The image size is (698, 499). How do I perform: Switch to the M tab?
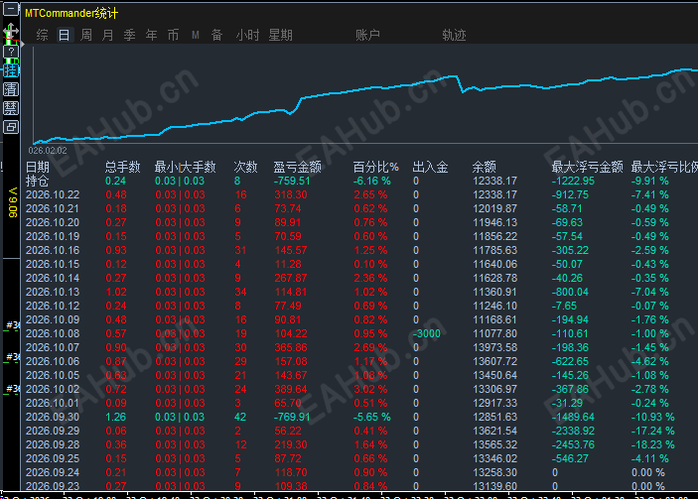coord(196,35)
